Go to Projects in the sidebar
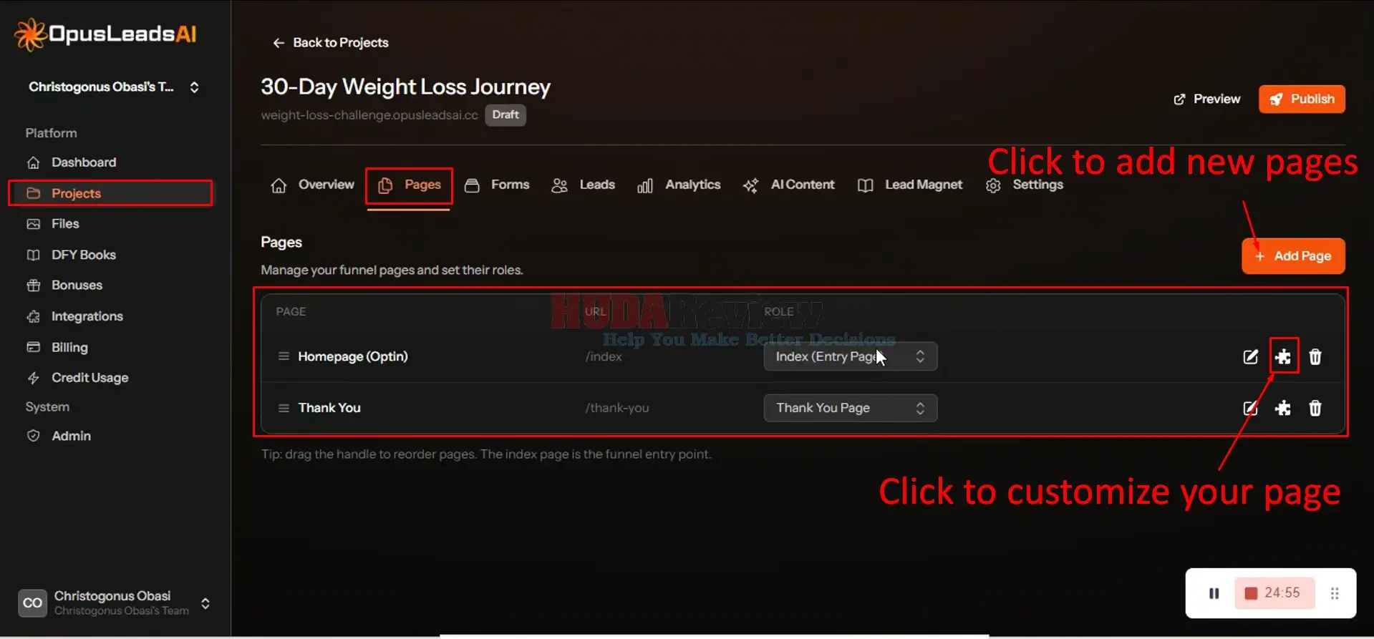Screen dimensions: 1374x639 point(111,193)
